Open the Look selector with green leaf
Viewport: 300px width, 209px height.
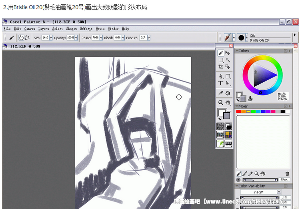[x=220, y=143]
